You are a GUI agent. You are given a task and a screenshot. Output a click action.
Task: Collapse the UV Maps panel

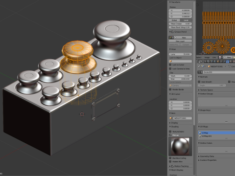pos(199,127)
